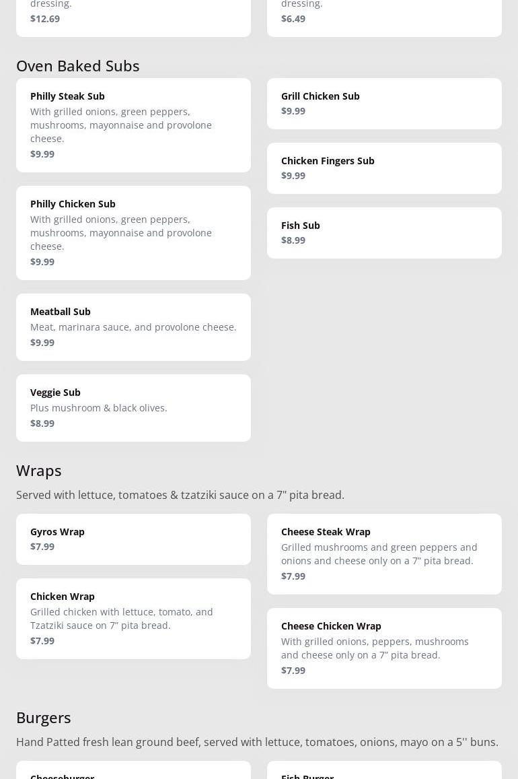Click the Oven Baked Subs heading
The height and width of the screenshot is (779, 518).
(x=78, y=65)
